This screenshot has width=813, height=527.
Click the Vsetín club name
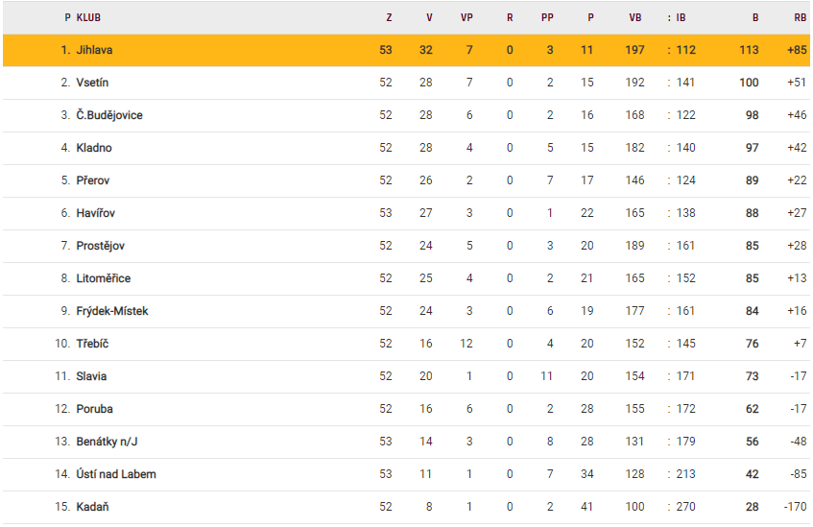[x=92, y=83]
